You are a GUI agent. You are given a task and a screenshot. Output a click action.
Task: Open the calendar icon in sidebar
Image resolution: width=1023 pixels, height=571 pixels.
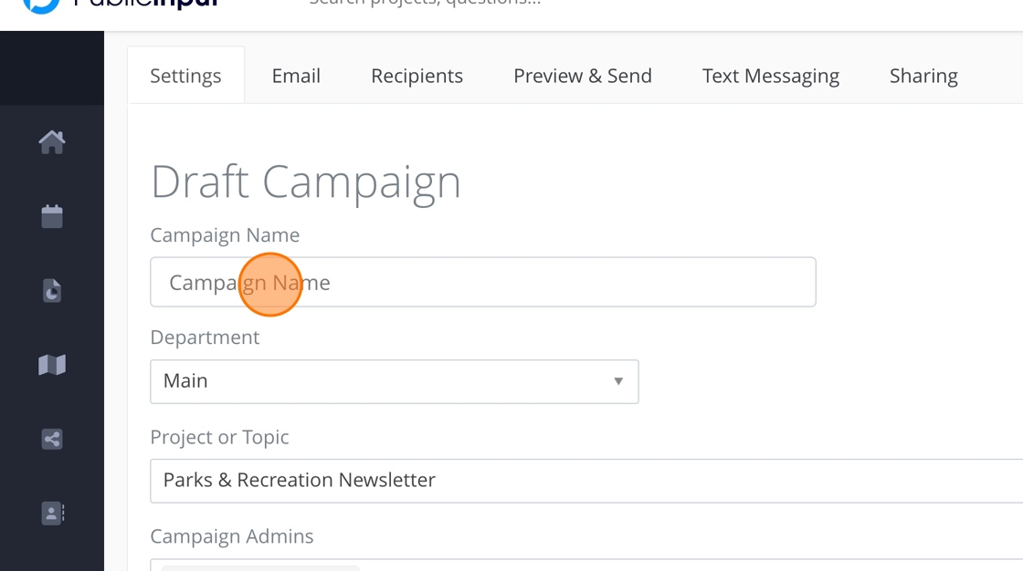pos(52,216)
